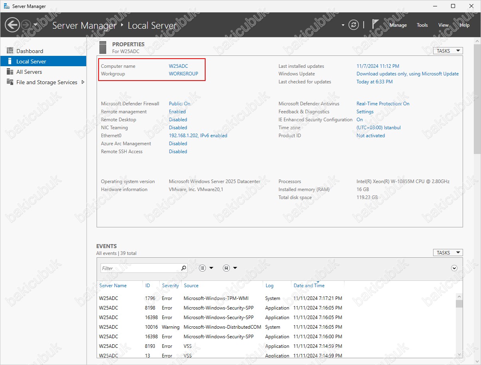Click the Filter search magnifier icon
This screenshot has height=365, width=481.
[184, 268]
